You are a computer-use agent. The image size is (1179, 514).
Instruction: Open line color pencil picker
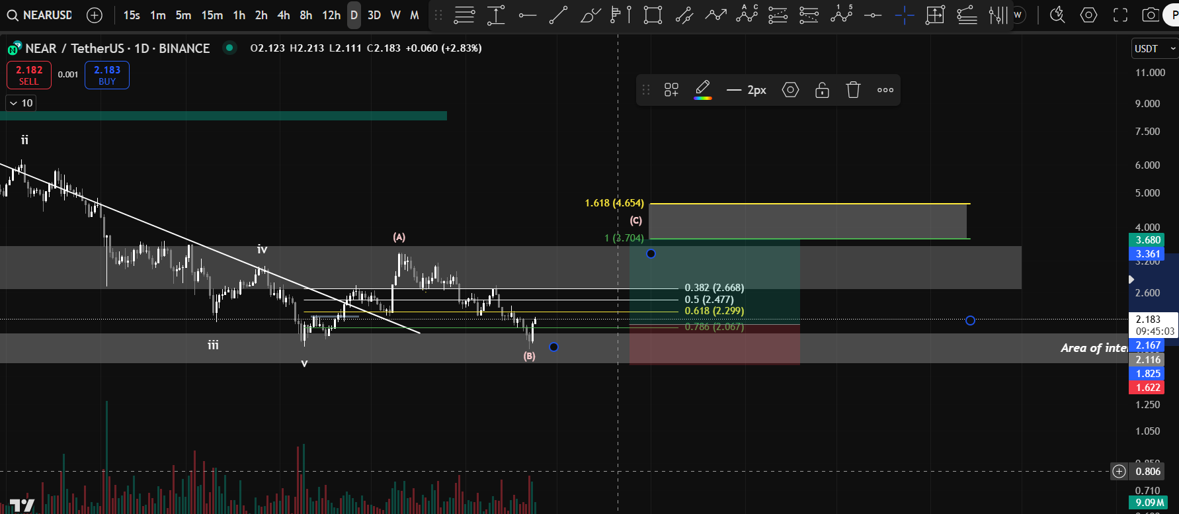pyautogui.click(x=703, y=90)
